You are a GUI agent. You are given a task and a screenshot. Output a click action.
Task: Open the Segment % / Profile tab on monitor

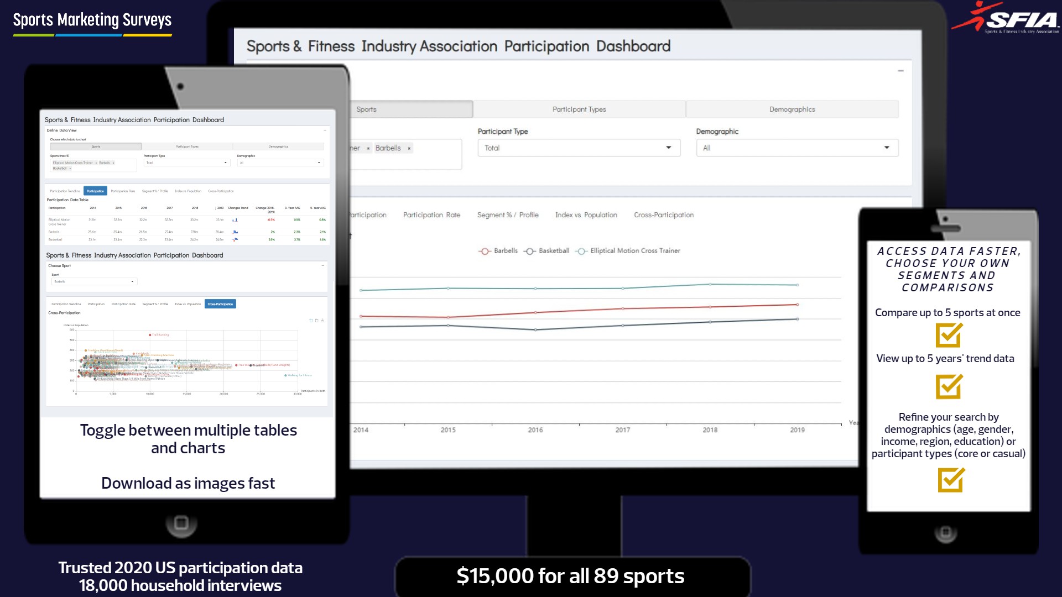pos(508,215)
